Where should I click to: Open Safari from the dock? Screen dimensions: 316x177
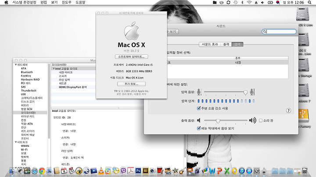click(x=35, y=171)
